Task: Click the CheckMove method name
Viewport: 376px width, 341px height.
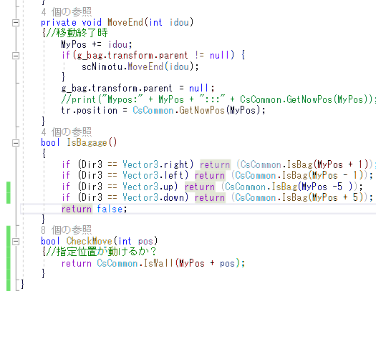Action: pos(90,241)
